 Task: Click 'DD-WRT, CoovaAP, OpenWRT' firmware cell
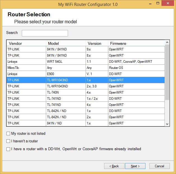(136, 62)
